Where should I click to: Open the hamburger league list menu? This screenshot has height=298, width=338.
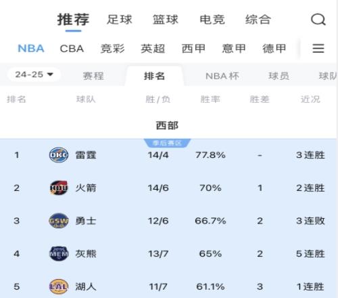pos(318,48)
